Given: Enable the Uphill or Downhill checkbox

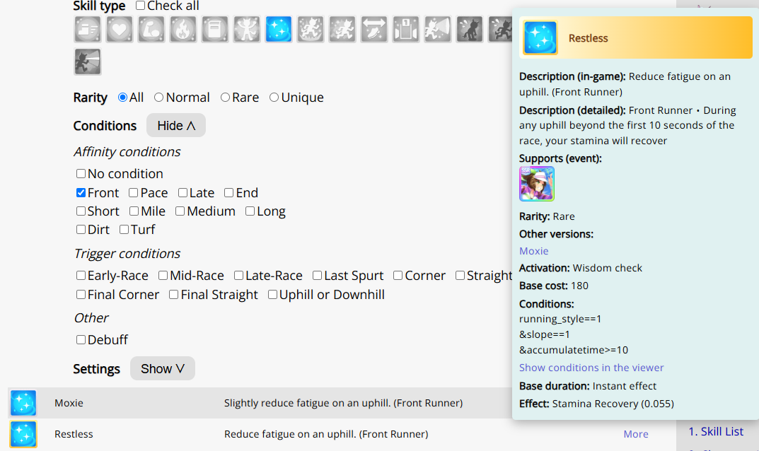Looking at the screenshot, I should click(272, 294).
